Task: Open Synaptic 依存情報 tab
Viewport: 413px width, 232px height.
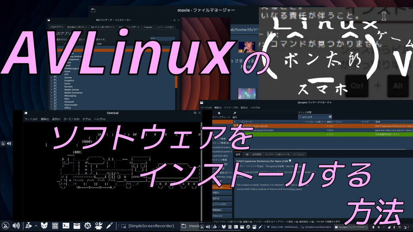Action: (x=256, y=154)
